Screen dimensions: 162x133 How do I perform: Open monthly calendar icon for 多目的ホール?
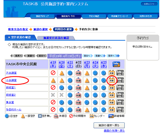112,109
